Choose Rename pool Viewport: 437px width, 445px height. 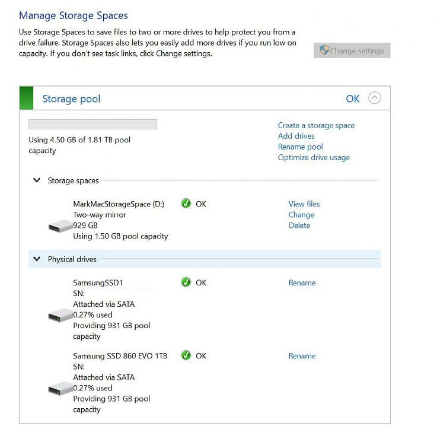[x=300, y=147]
